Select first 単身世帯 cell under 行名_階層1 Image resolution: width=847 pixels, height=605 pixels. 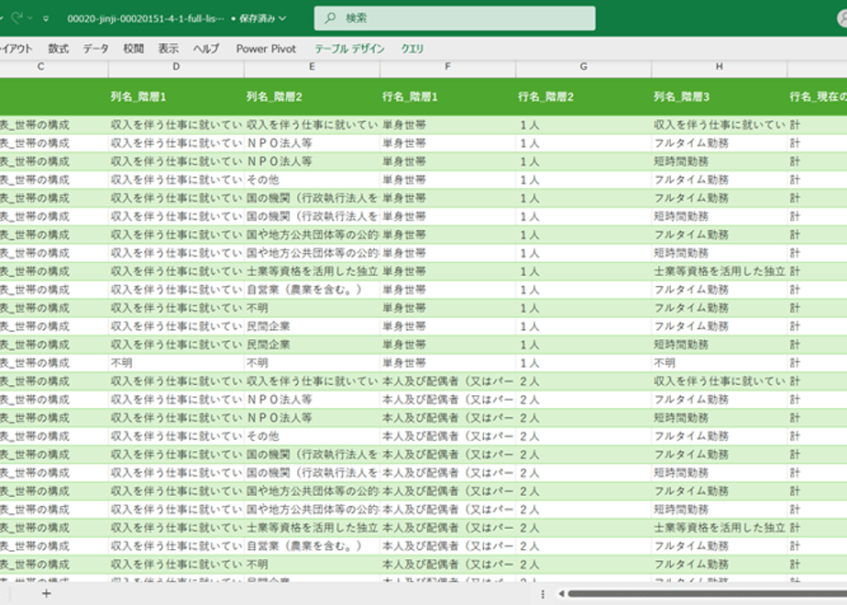pyautogui.click(x=447, y=125)
